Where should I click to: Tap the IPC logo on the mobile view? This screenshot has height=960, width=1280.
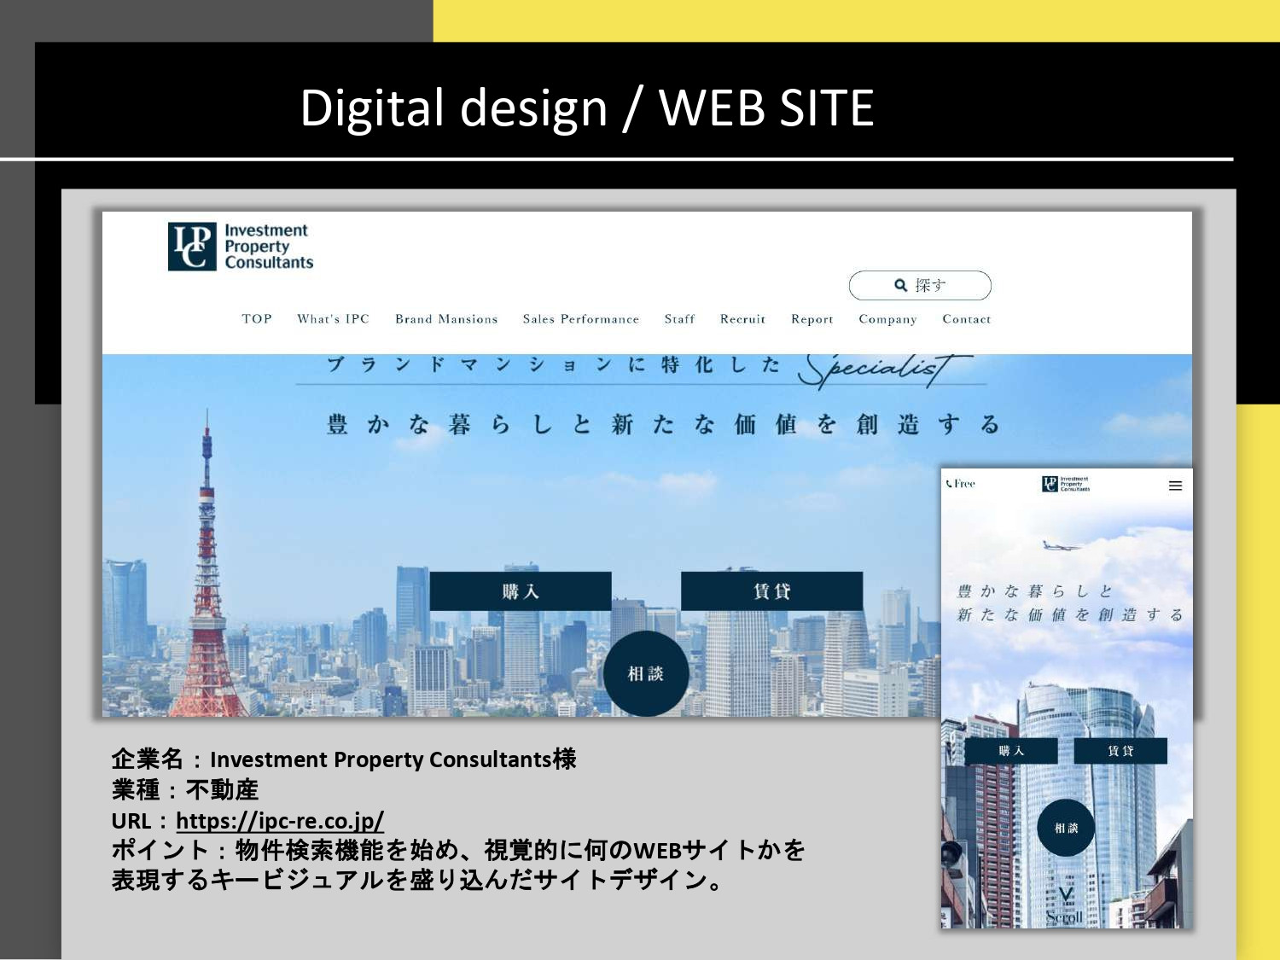pos(1067,485)
